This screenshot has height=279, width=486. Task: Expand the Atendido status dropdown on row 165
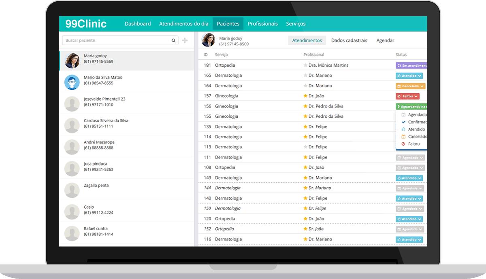409,76
